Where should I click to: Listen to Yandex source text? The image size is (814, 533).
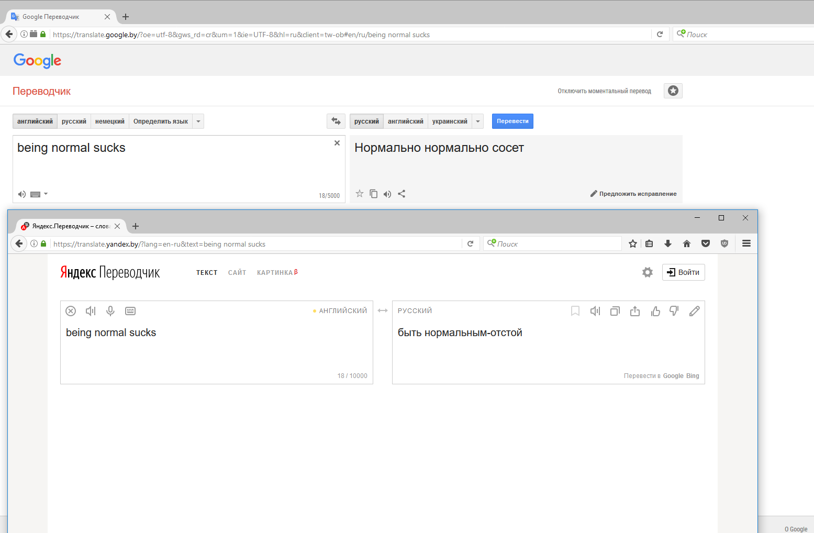91,311
